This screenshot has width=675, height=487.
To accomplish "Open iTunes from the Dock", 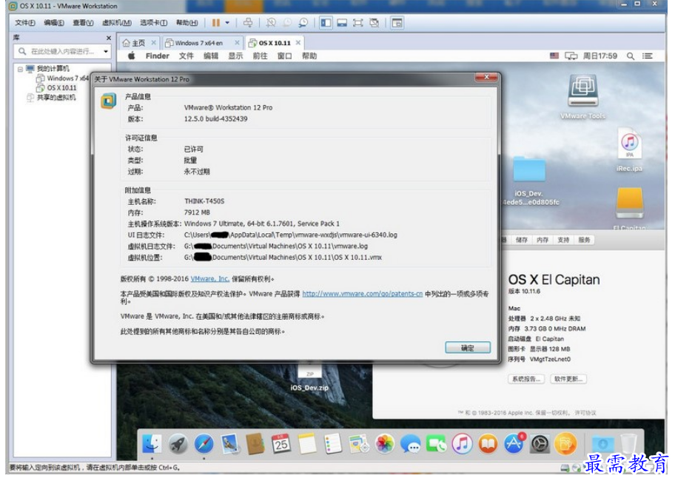I will click(x=462, y=444).
